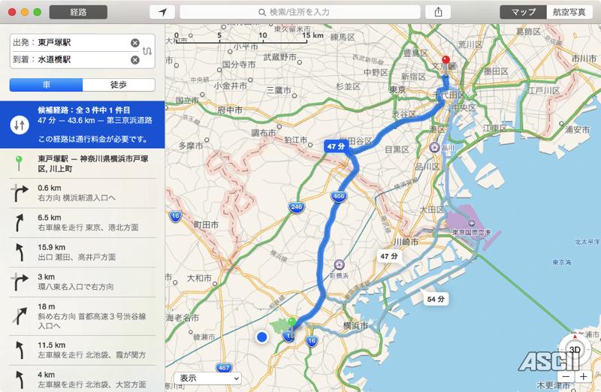Screen dimensions: 601x392
Task: Switch to 航空写真 satellite view
Action: coord(569,12)
